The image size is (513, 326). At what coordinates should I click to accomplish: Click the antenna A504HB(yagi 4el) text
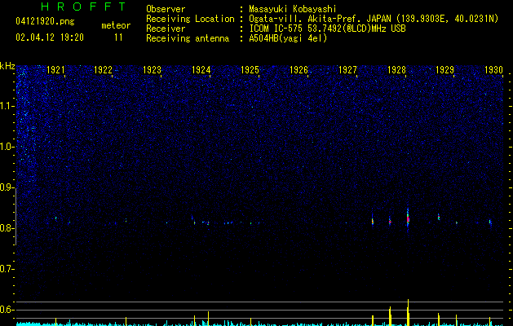[x=288, y=38]
